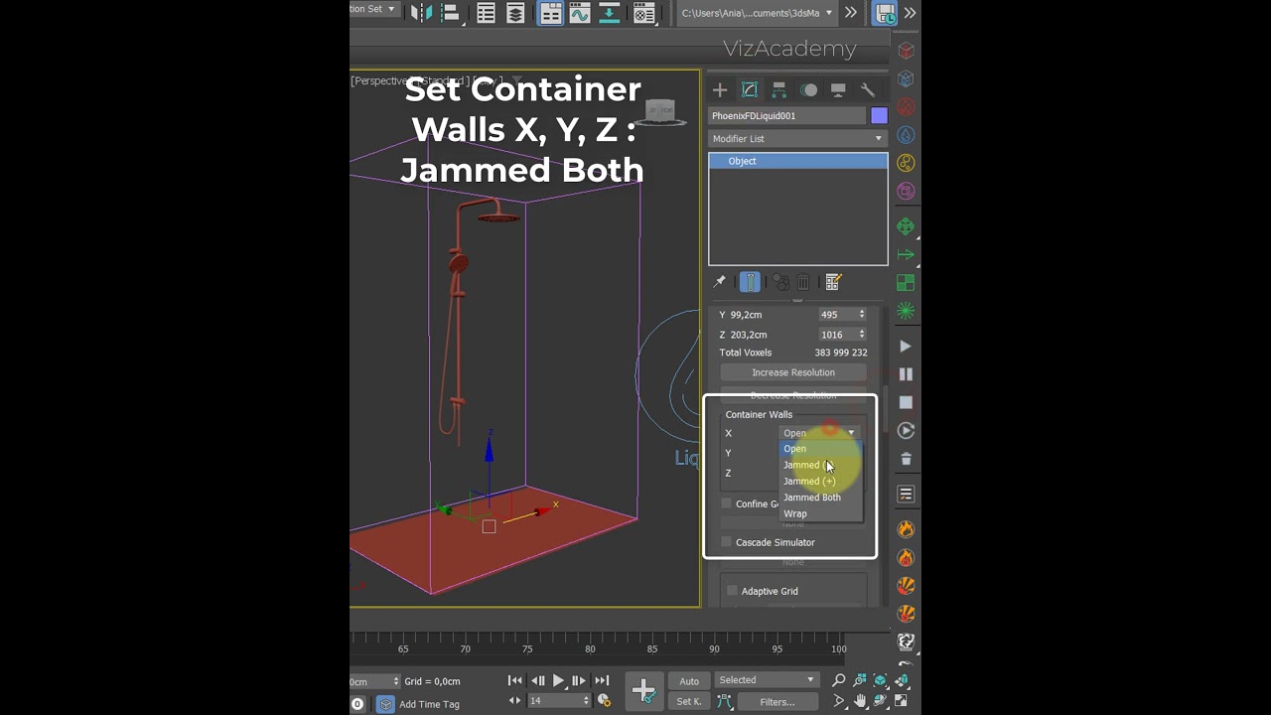Viewport: 1271px width, 715px height.
Task: Toggle Show End Result in modifier stack
Action: click(x=750, y=282)
